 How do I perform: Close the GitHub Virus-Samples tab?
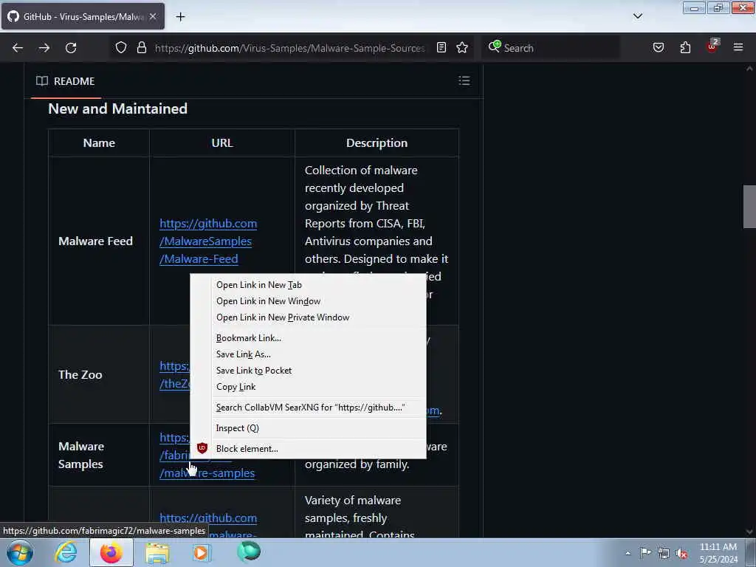[x=153, y=16]
